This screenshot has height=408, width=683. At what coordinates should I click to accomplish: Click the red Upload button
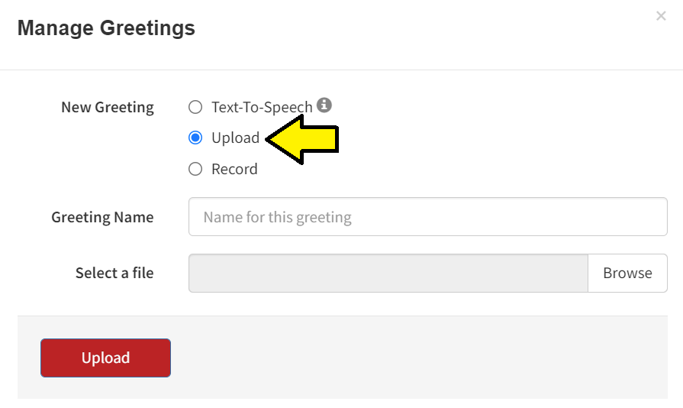106,358
